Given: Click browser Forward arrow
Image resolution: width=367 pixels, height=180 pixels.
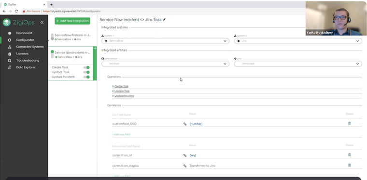Looking at the screenshot, I should [x=10, y=11].
